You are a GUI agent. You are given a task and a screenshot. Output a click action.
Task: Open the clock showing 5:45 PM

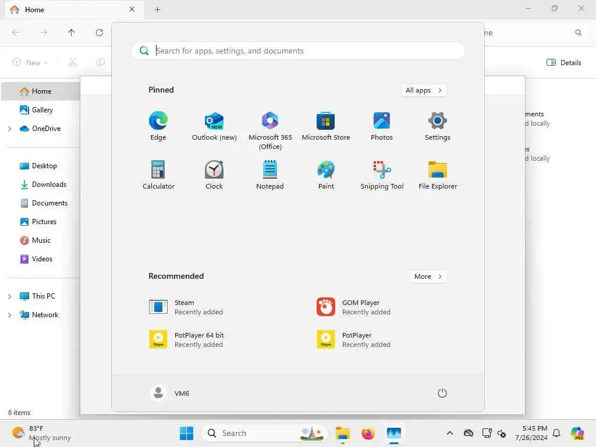[x=531, y=433]
